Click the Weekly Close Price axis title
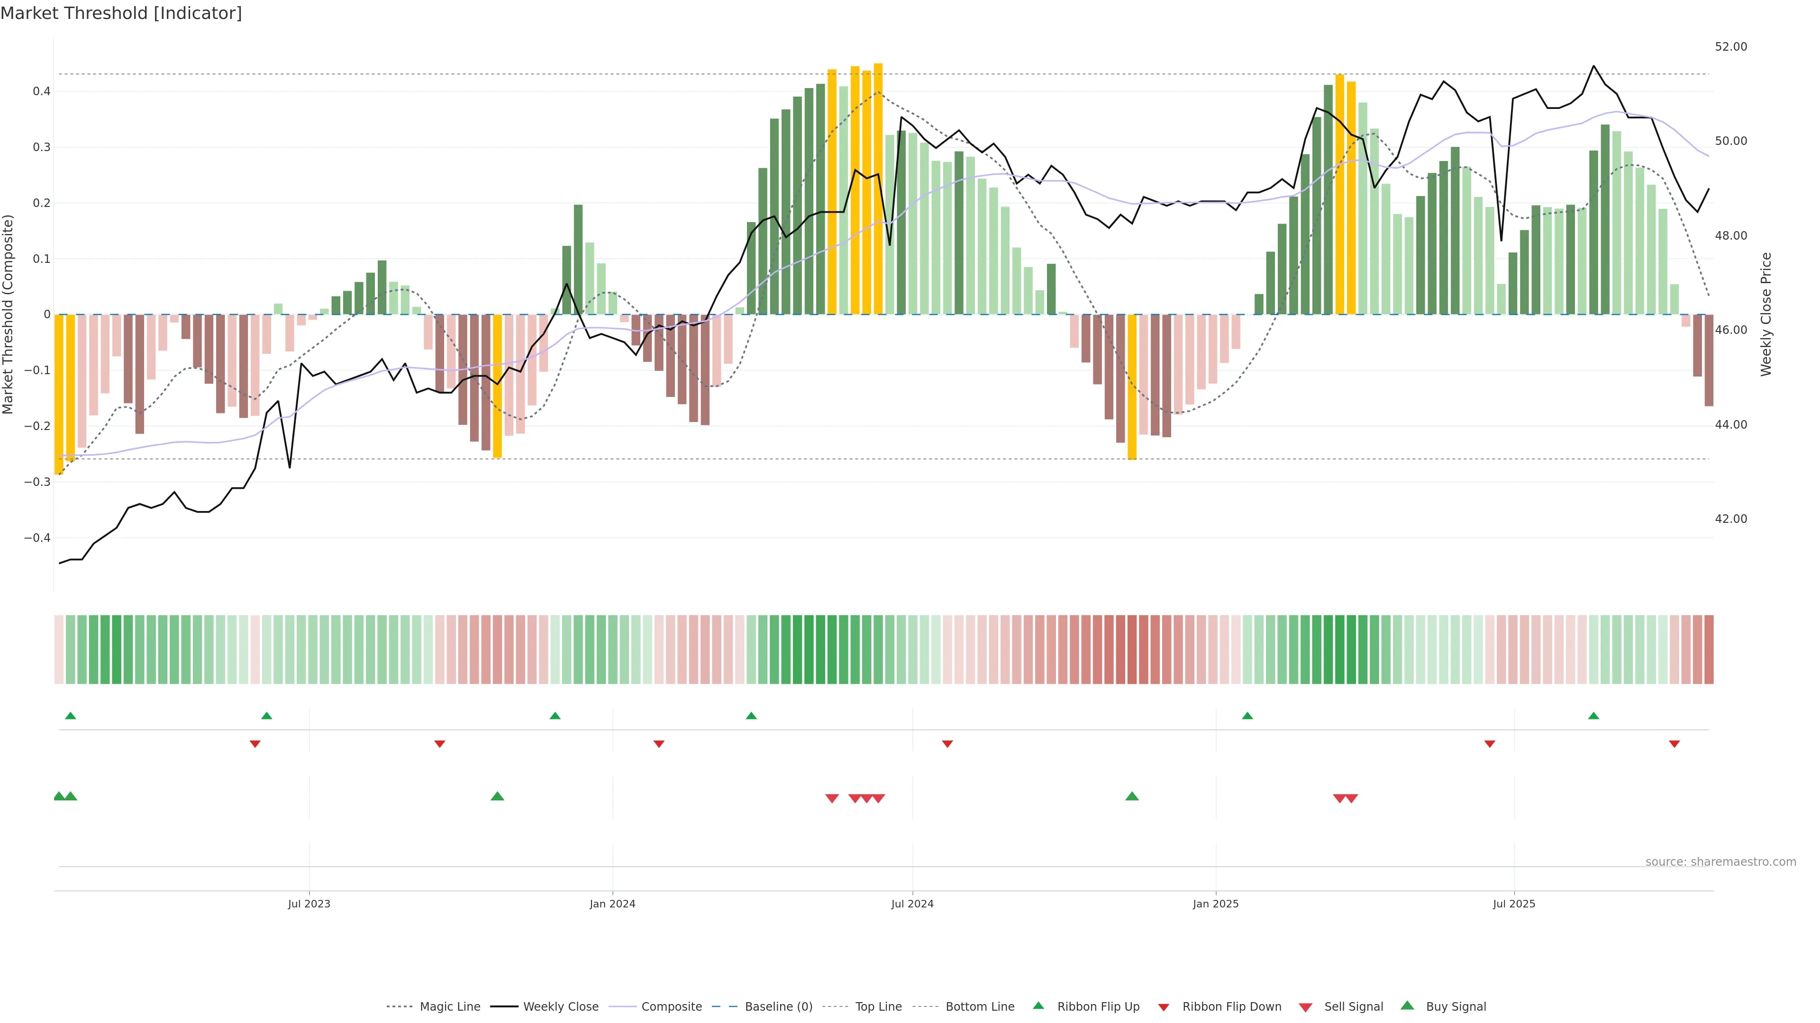The height and width of the screenshot is (1023, 1820). pyautogui.click(x=1765, y=314)
